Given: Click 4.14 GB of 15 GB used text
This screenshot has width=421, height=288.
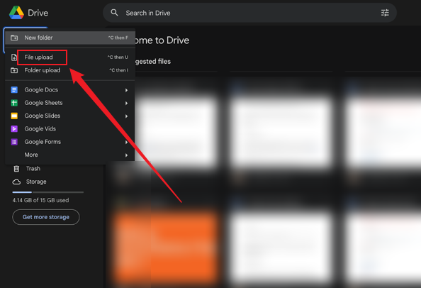Looking at the screenshot, I should coord(40,200).
